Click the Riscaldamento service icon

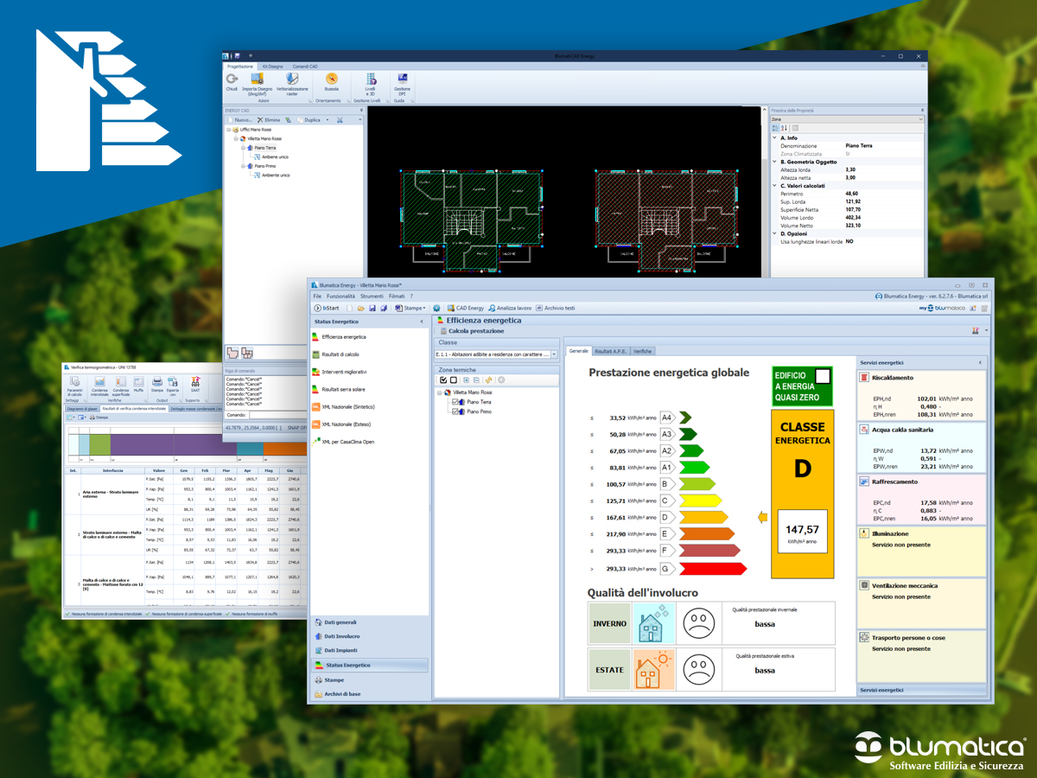pos(865,377)
